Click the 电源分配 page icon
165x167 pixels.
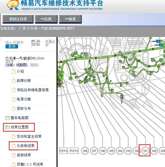click(x=13, y=99)
